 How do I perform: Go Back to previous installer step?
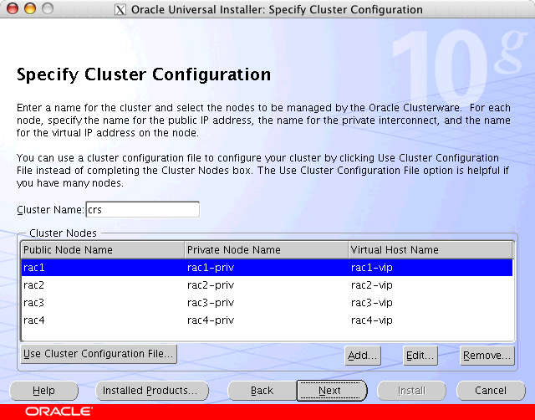tap(262, 391)
